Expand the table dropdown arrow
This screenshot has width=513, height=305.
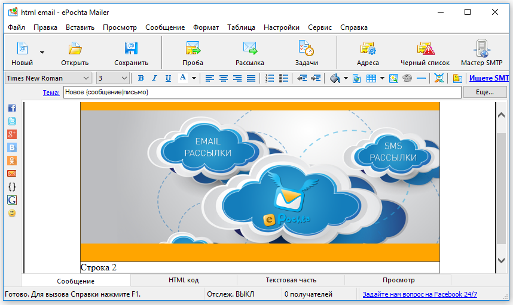click(x=382, y=78)
